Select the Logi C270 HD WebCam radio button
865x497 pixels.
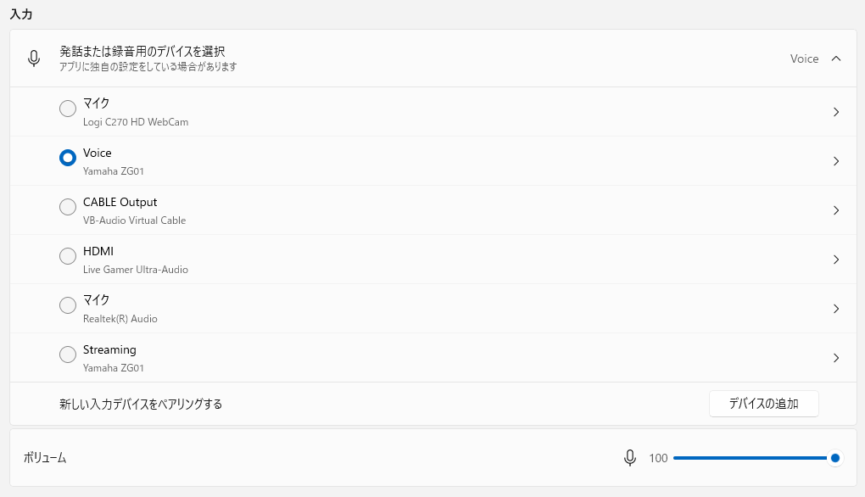click(x=68, y=108)
